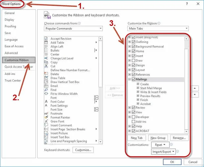Image resolution: width=204 pixels, height=167 pixels.
Task: Select the Add Table grid icon
Action: pos(46,42)
